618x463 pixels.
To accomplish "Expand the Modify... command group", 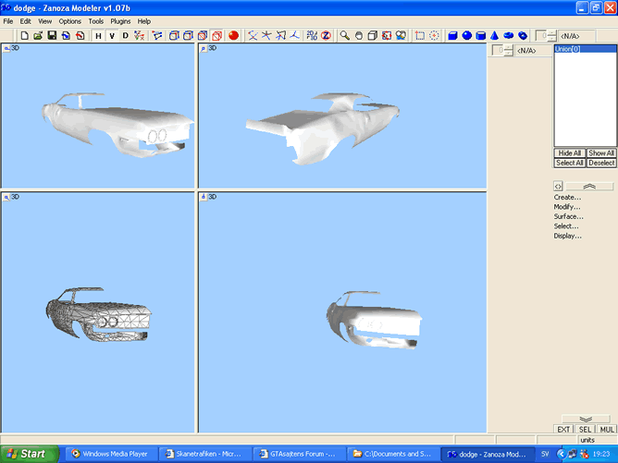I will [x=567, y=207].
